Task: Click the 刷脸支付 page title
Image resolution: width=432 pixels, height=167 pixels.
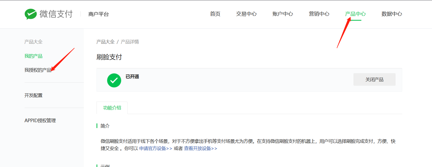Action: pos(109,57)
